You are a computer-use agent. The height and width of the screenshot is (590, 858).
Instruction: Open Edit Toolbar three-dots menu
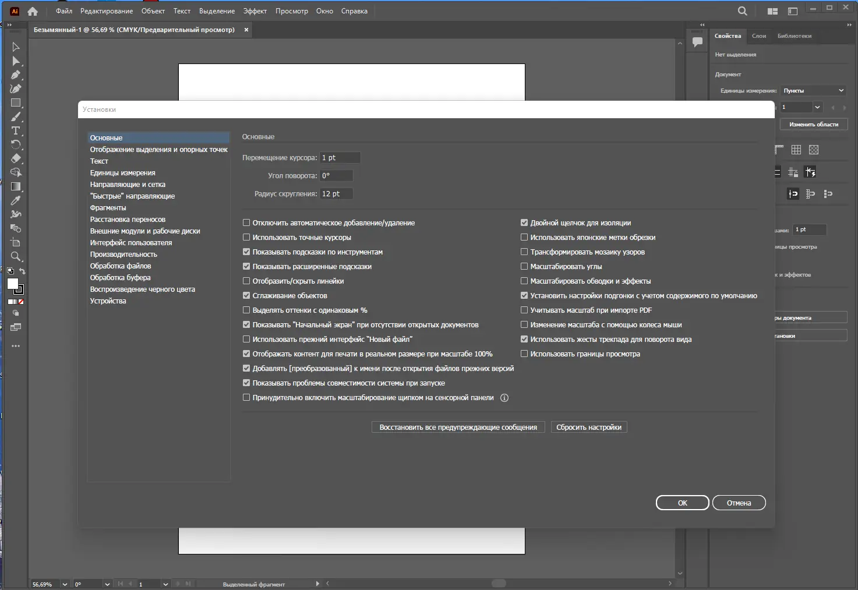(x=16, y=346)
